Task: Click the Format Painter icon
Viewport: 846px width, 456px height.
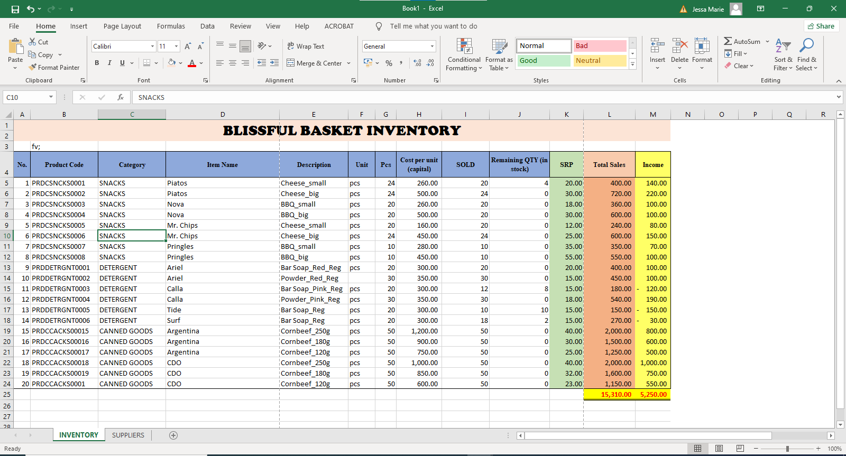Action: tap(33, 67)
